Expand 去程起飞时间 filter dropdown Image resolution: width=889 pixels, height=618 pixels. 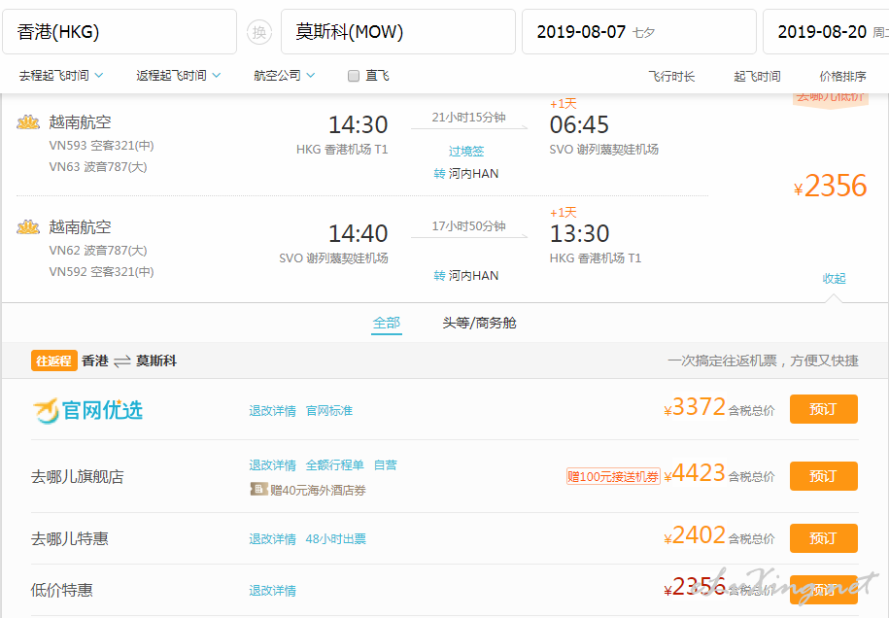[60, 76]
